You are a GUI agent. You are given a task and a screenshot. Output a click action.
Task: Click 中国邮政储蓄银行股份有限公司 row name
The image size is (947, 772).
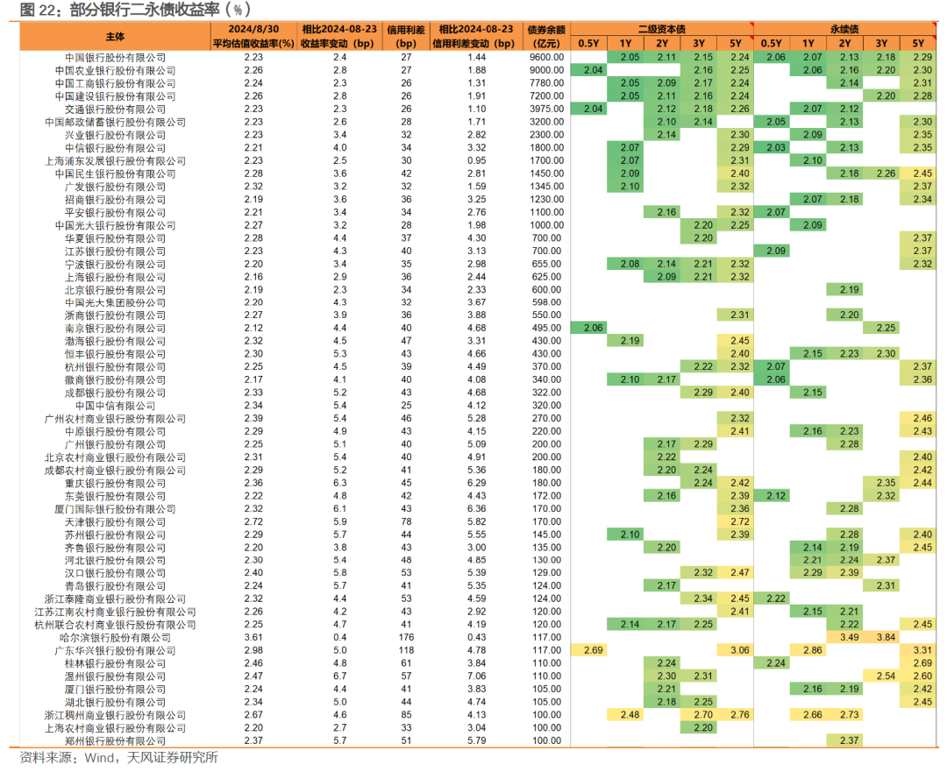coord(115,122)
